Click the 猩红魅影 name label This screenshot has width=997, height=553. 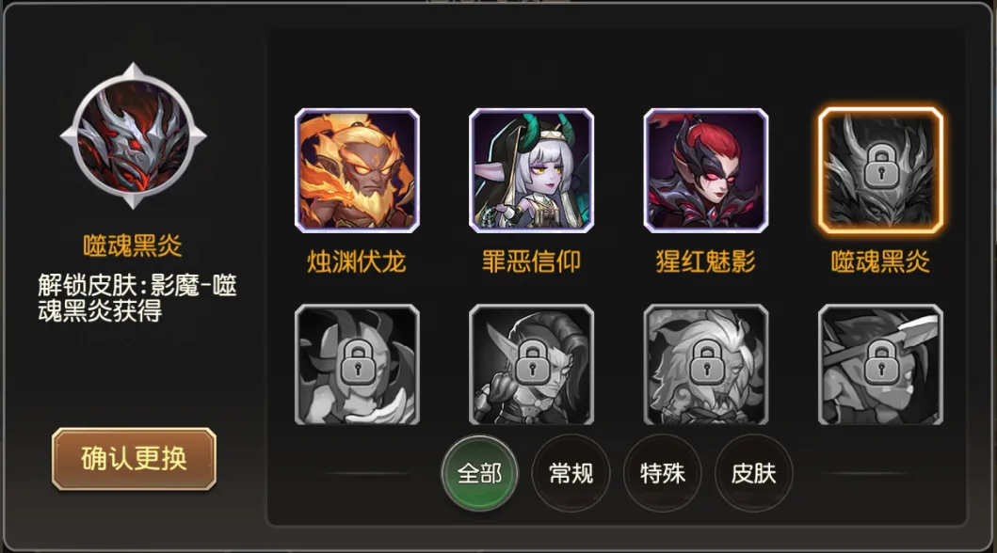[706, 261]
